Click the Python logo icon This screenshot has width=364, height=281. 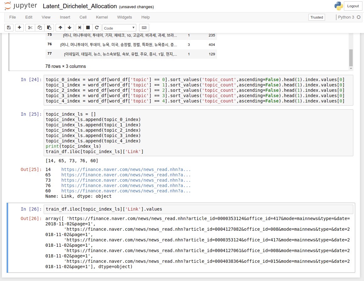(339, 6)
